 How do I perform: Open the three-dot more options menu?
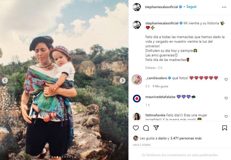(224, 7)
